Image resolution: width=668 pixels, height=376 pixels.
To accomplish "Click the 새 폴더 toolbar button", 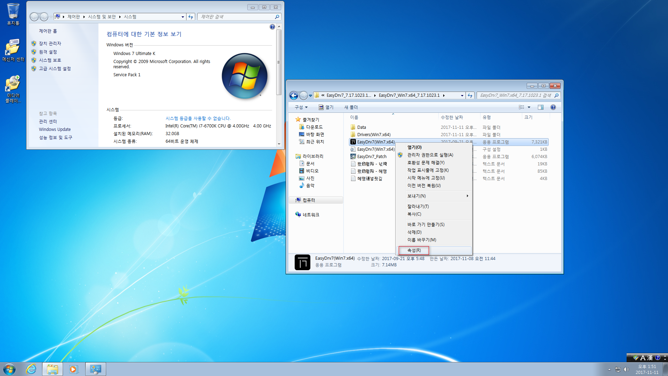I will 351,107.
